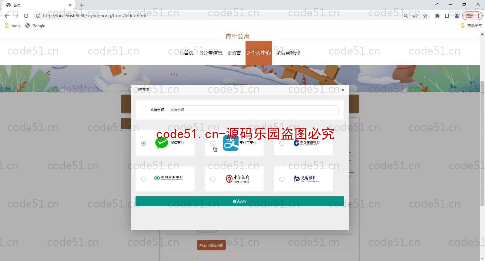Click the site information icon in address bar

coord(38,16)
